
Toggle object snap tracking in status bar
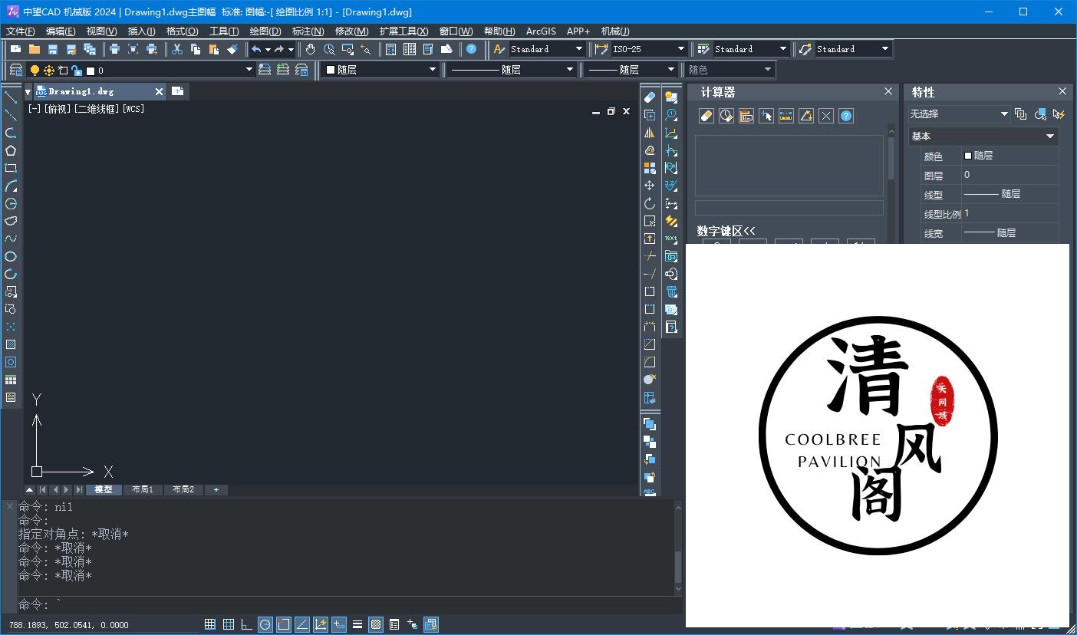point(302,624)
